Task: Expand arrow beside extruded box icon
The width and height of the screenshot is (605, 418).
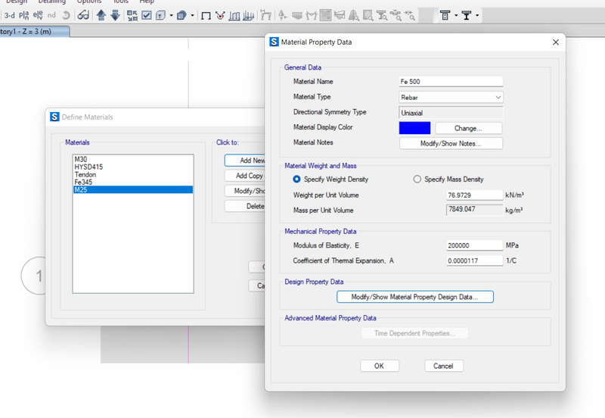Action: coord(171,15)
